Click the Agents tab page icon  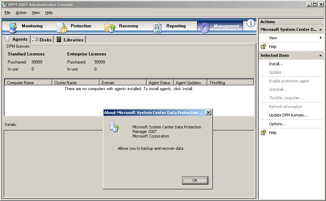8,39
